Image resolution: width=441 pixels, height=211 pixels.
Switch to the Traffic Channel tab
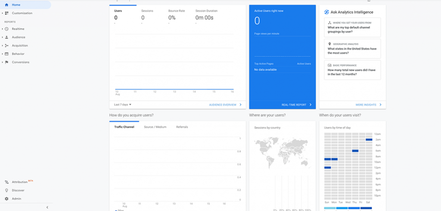pyautogui.click(x=124, y=127)
